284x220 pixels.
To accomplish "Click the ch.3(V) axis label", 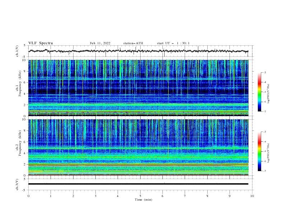I will pyautogui.click(x=17, y=184).
